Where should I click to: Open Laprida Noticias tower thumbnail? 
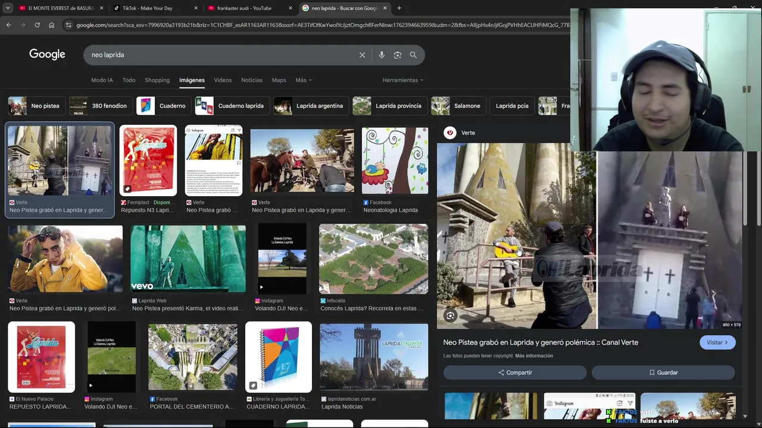tap(374, 357)
